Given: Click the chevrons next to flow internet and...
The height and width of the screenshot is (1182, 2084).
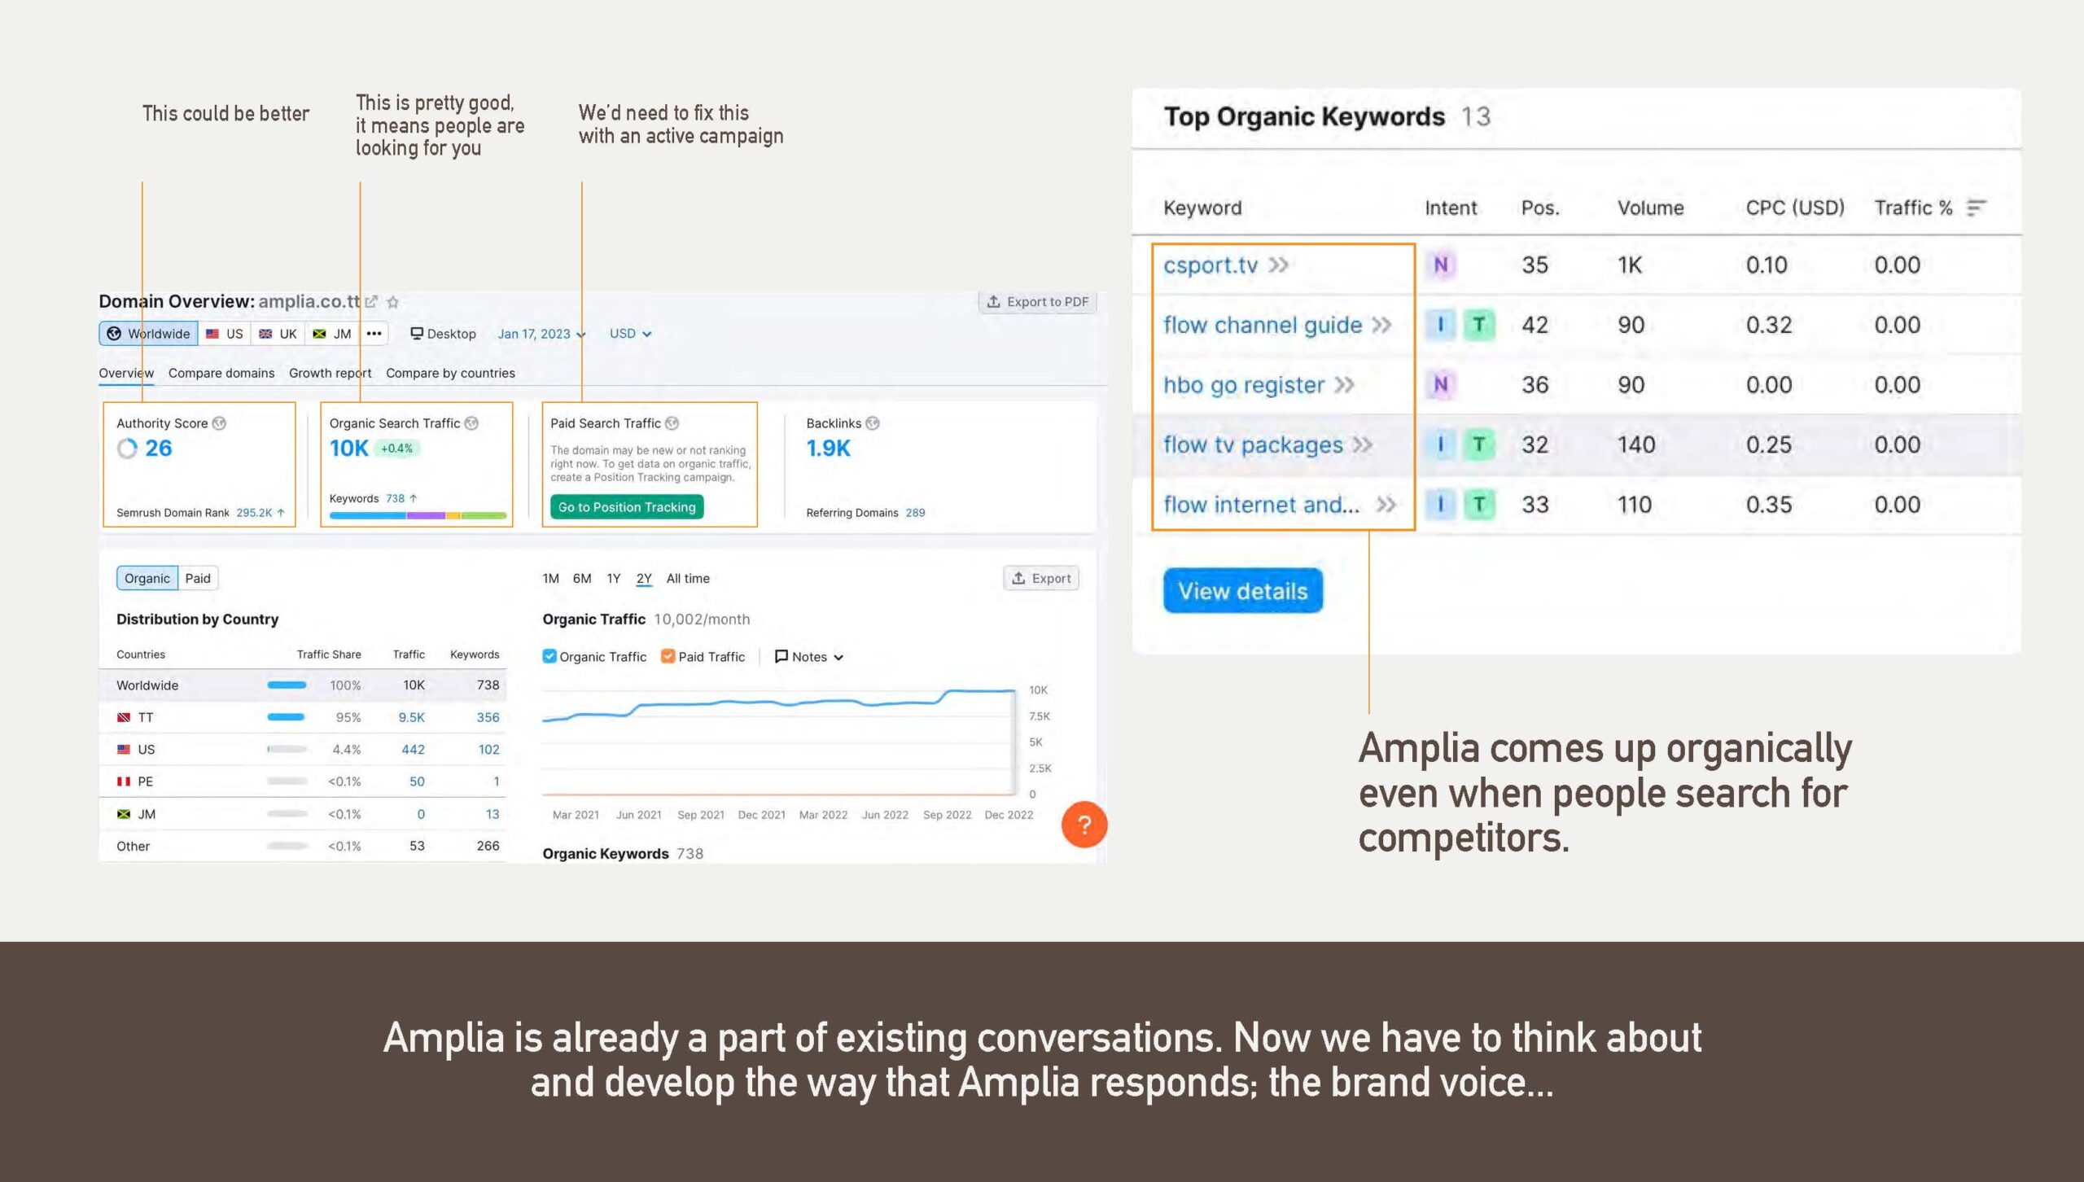Looking at the screenshot, I should (x=1386, y=505).
